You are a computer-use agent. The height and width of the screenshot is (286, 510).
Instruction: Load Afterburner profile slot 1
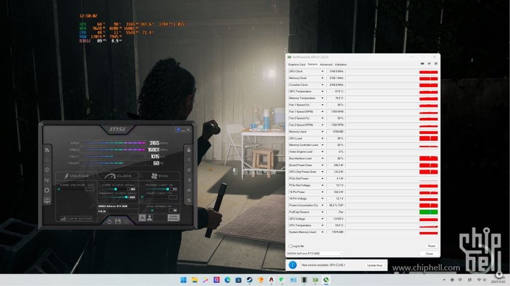(x=189, y=159)
